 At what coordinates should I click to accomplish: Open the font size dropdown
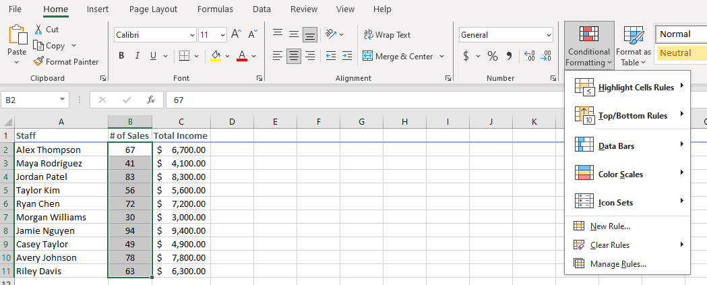(222, 35)
